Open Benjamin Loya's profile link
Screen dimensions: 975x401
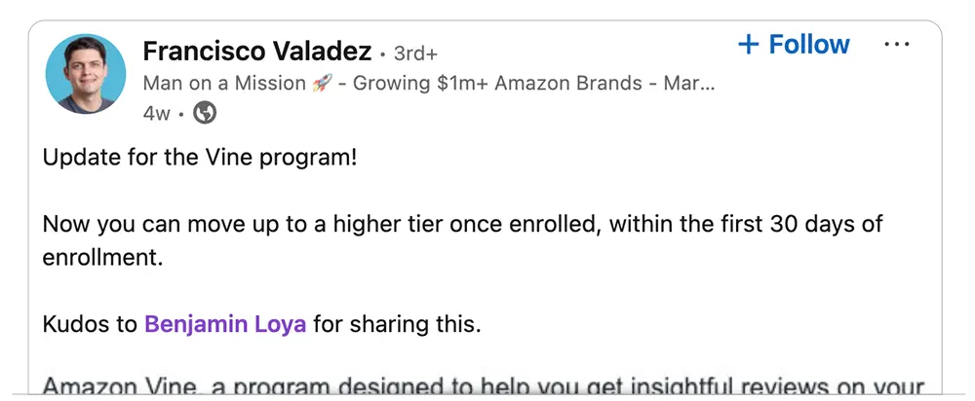click(225, 324)
